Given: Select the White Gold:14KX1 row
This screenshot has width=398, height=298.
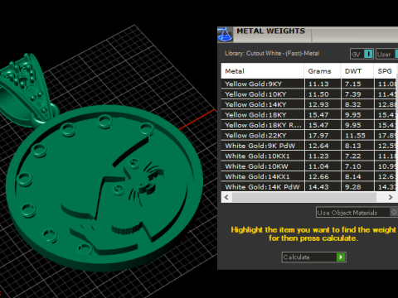Looking at the screenshot, I should click(x=309, y=176).
